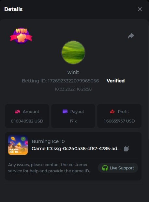The width and height of the screenshot is (149, 202).
Task: Select the Burning Ice 10 game title
Action: (x=48, y=141)
